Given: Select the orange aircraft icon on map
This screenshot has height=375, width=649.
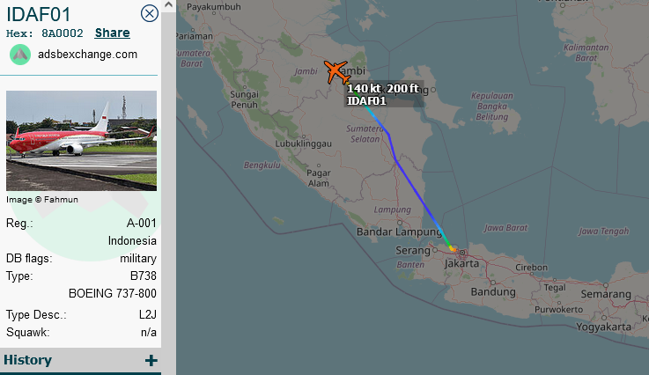Looking at the screenshot, I should (x=336, y=72).
